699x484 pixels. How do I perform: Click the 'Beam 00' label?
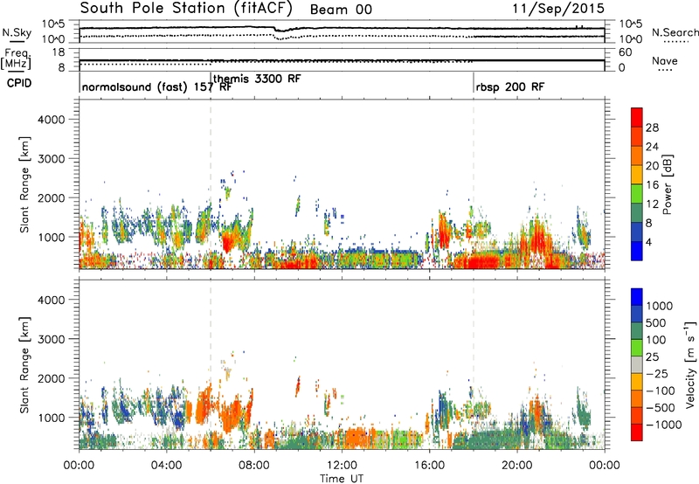point(341,10)
